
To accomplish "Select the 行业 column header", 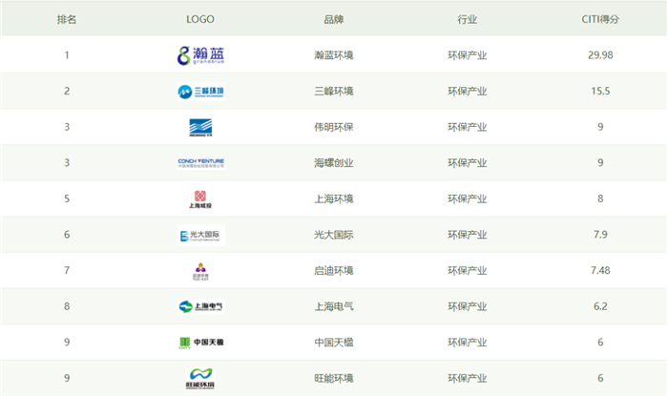I will click(468, 19).
